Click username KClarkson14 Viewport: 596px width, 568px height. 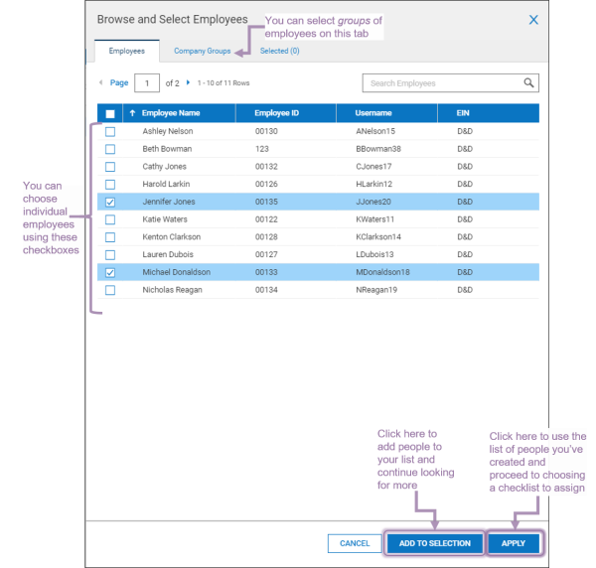378,236
